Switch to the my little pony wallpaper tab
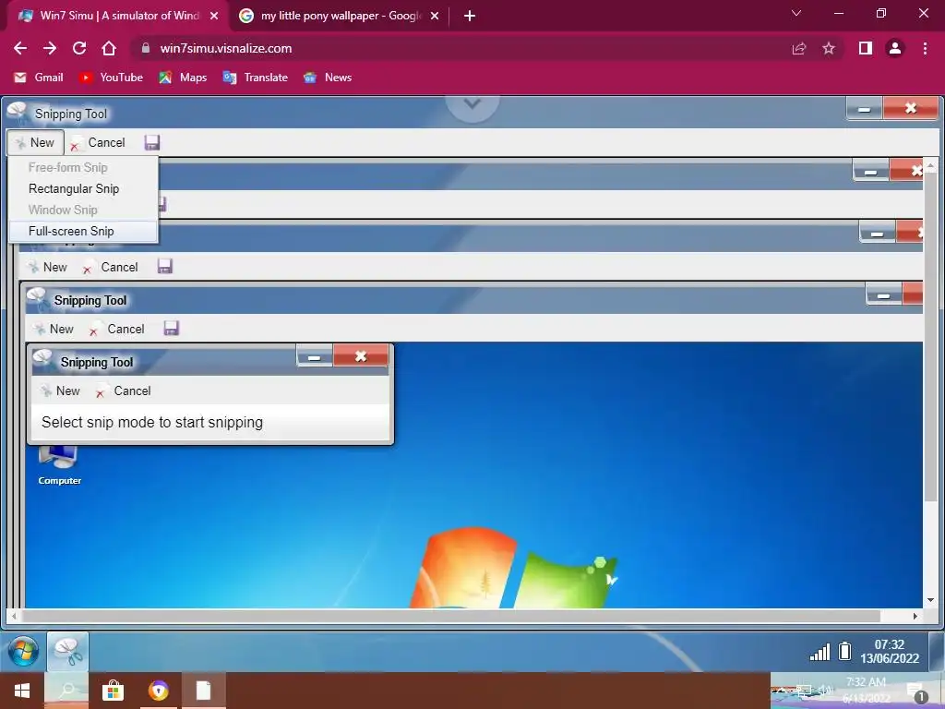This screenshot has height=709, width=945. coord(341,16)
